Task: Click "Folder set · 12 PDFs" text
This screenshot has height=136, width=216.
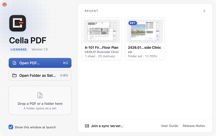Action: (x=142, y=56)
